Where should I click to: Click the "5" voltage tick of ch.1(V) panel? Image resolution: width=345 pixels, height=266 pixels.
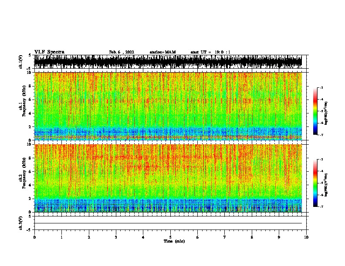point(30,55)
